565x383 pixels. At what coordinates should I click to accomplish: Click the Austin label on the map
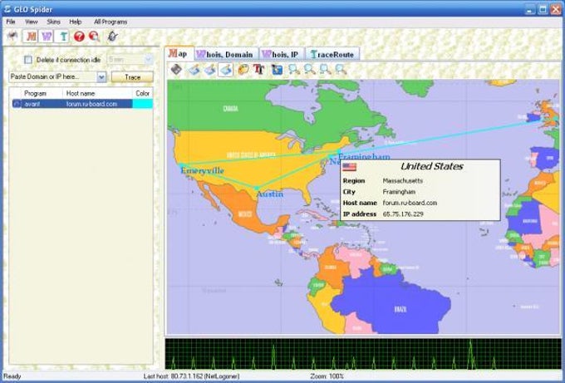tap(269, 194)
